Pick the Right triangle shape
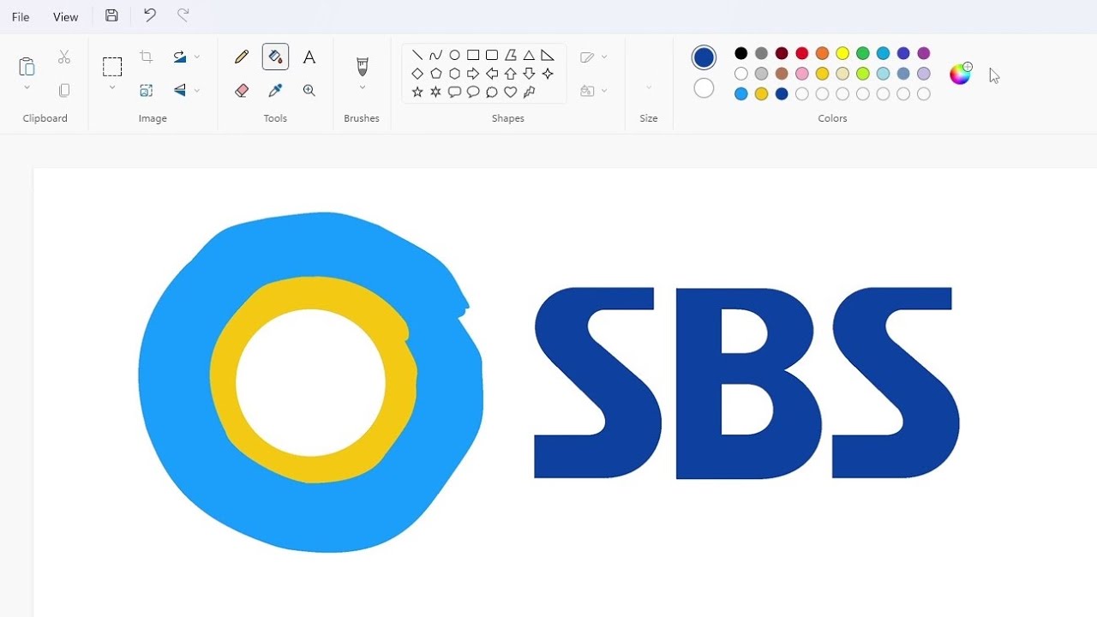Screen dimensions: 1097x617 [x=548, y=55]
